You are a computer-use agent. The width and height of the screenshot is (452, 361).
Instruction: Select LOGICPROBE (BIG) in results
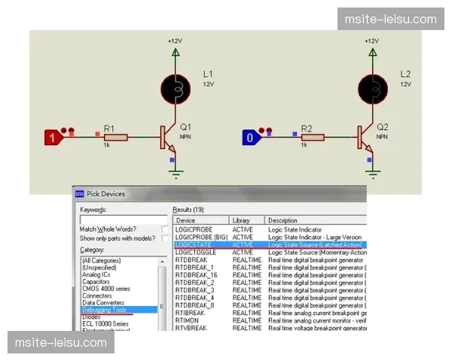click(x=201, y=237)
